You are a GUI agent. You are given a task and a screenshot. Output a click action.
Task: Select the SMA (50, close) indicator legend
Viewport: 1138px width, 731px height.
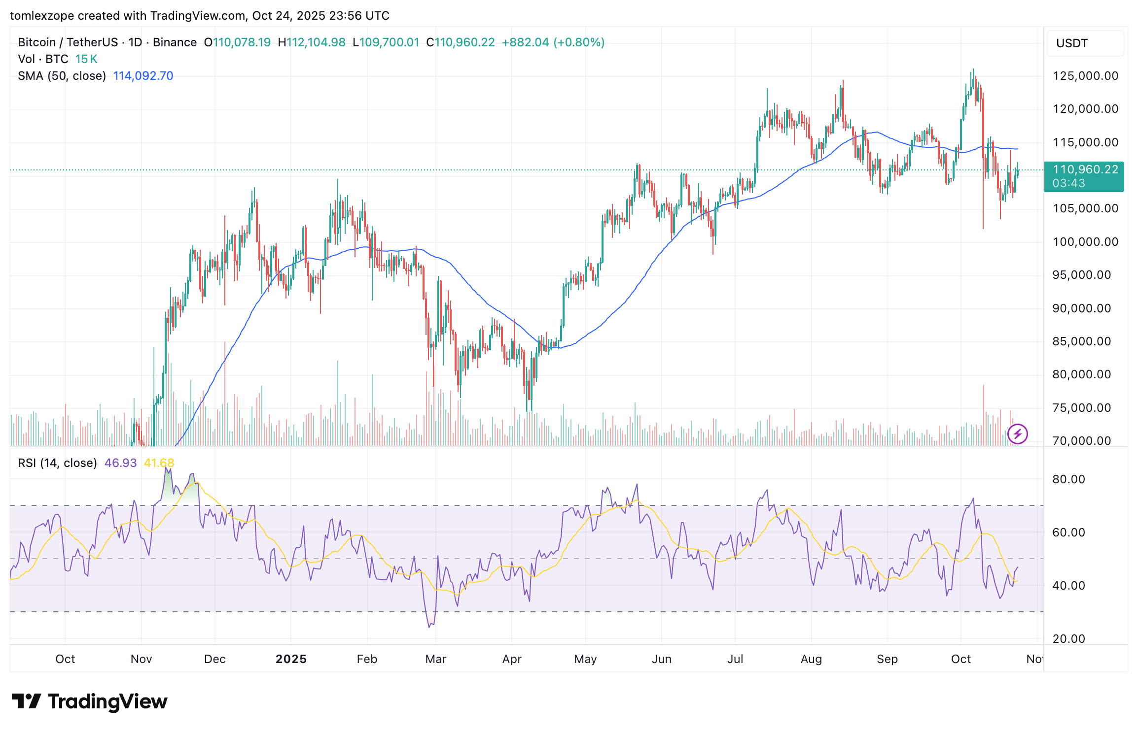pyautogui.click(x=62, y=76)
